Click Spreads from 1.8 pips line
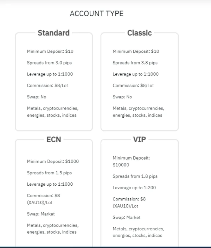 135,176
